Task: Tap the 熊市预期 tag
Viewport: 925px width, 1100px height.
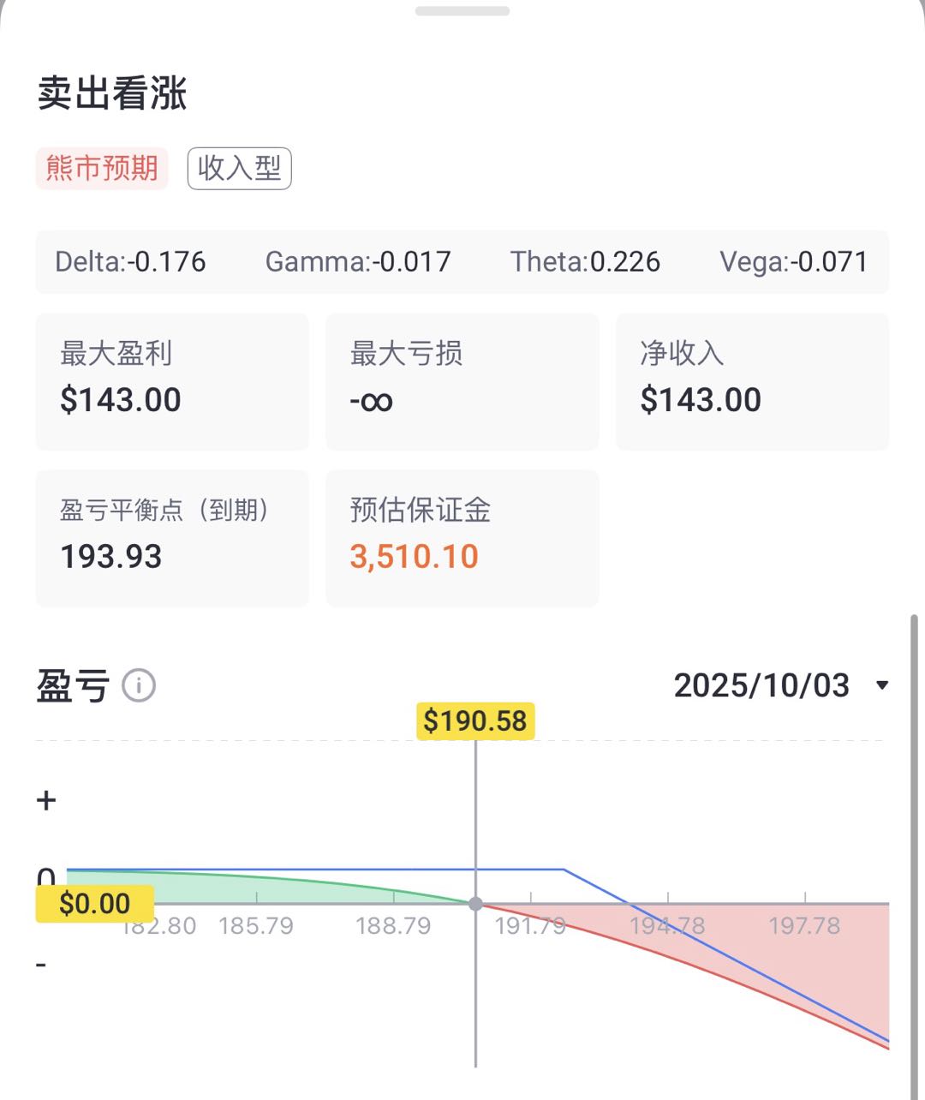Action: (x=102, y=168)
